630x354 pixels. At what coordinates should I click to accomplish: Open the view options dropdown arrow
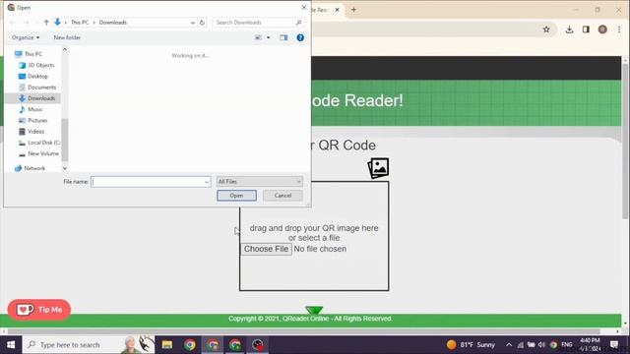click(x=269, y=37)
